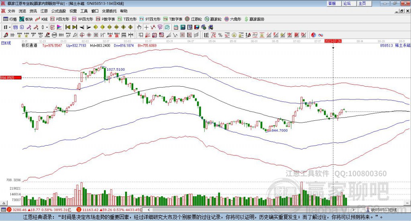Open the 六角形 hexagon chart tool
This screenshot has height=221, width=411.
coord(233,19)
